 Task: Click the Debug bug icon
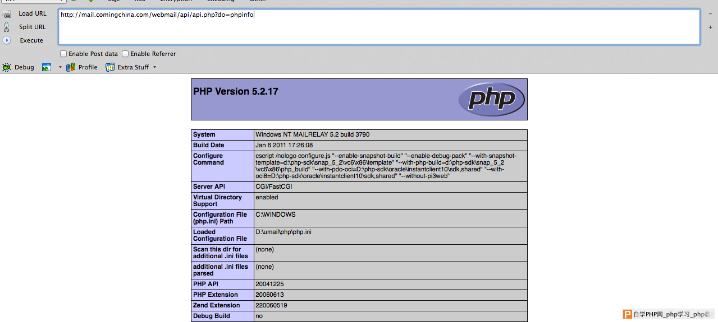[7, 67]
